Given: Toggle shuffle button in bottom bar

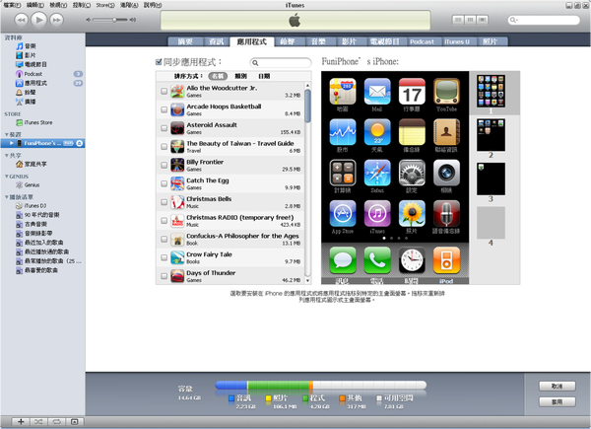Looking at the screenshot, I should pos(38,421).
